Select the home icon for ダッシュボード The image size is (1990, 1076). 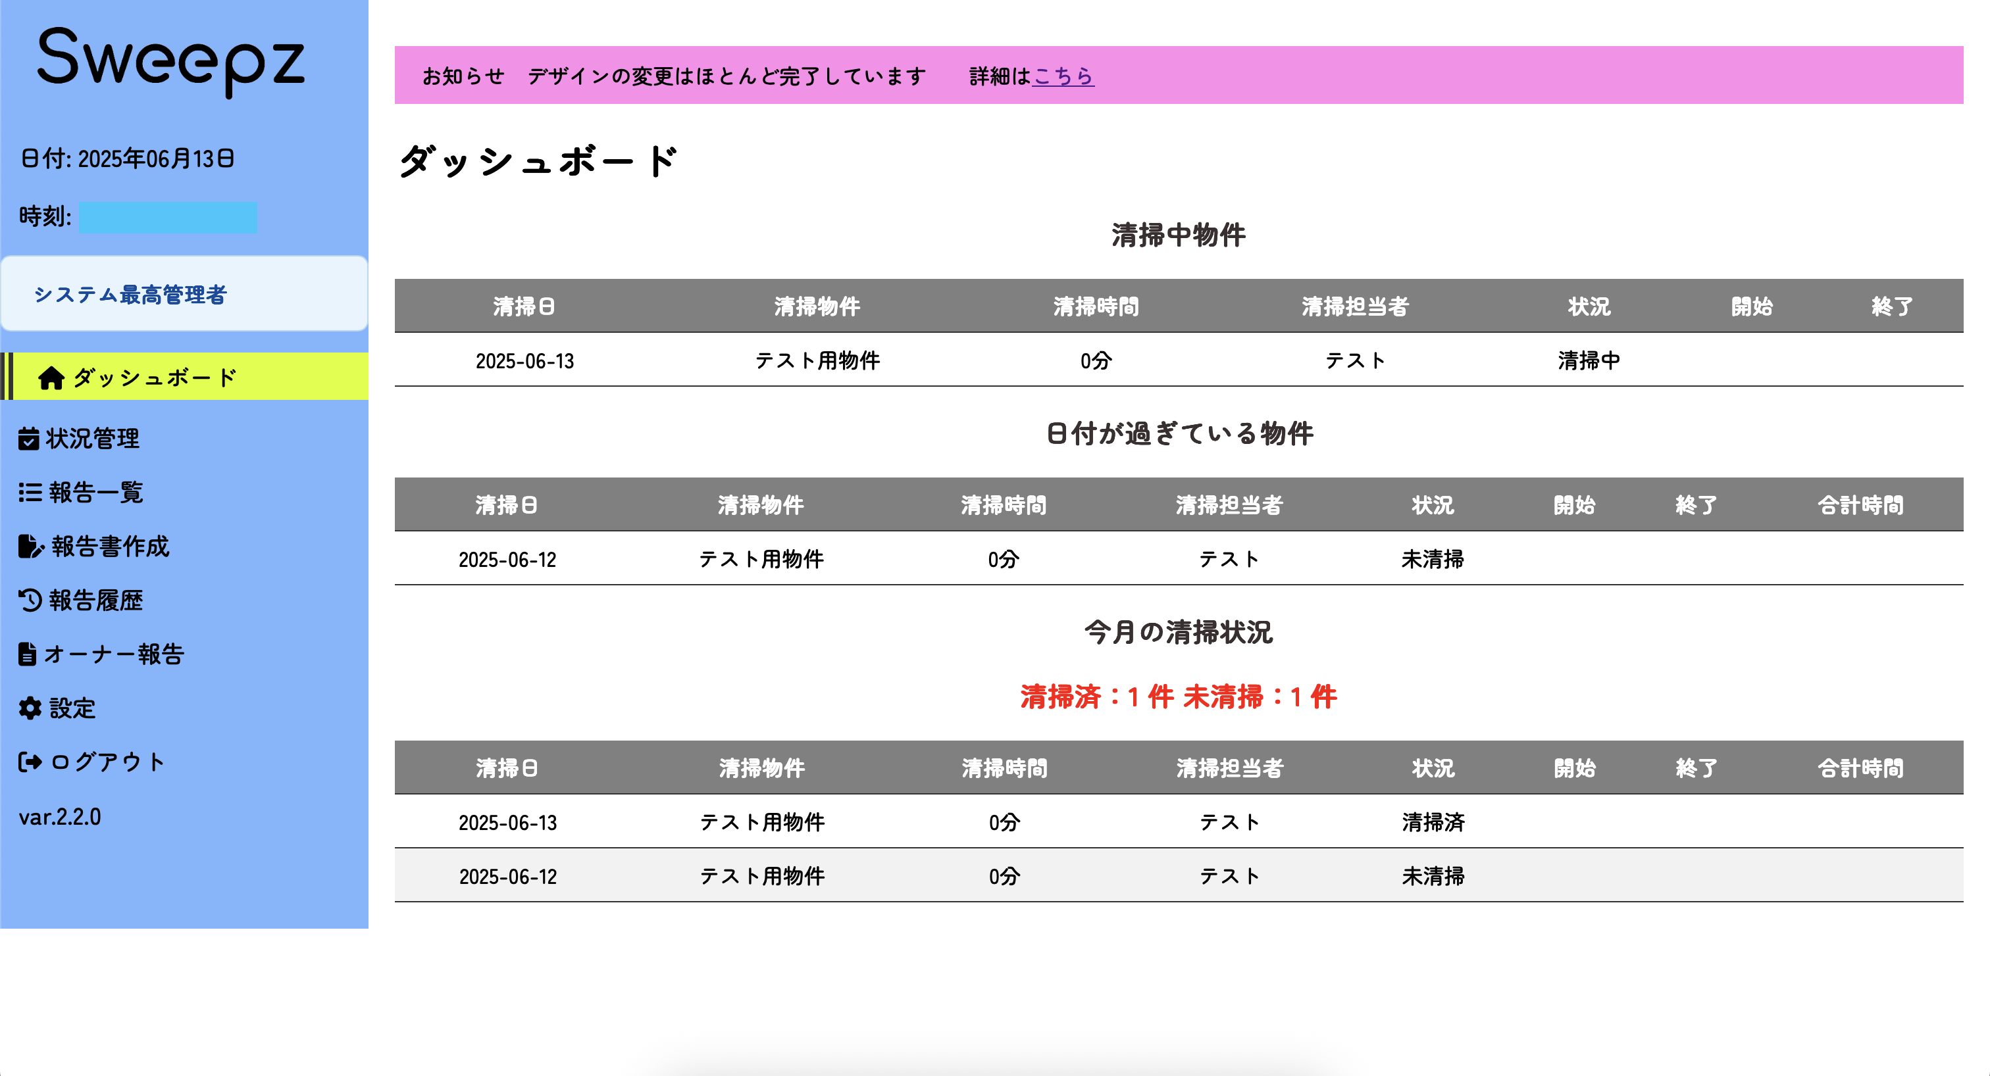pos(51,377)
